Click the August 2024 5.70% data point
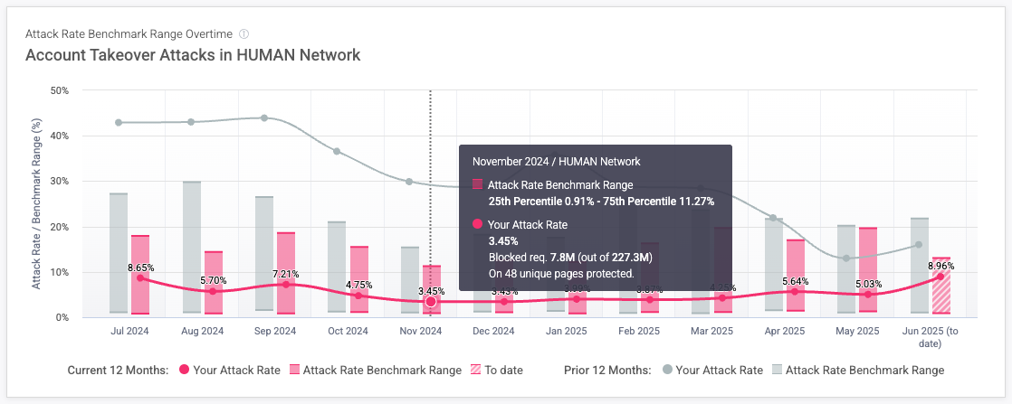1012x404 pixels. 213,291
